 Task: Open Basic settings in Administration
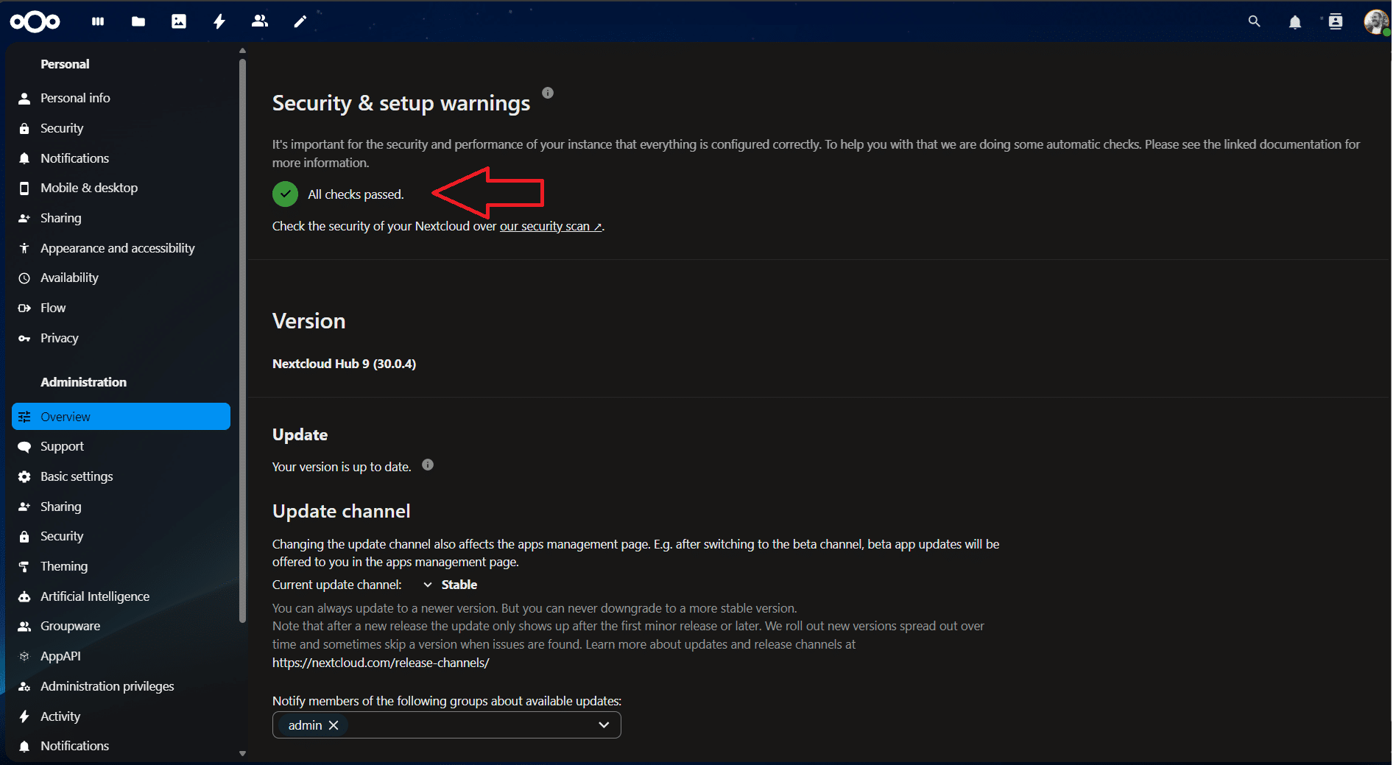(x=77, y=476)
